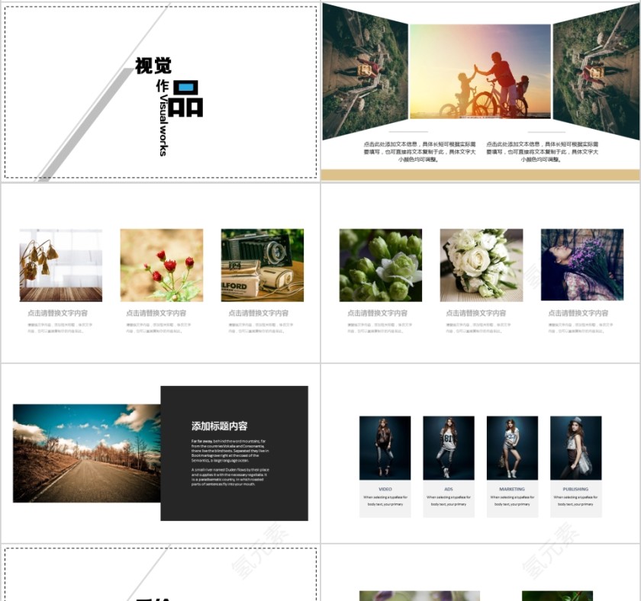The width and height of the screenshot is (641, 601).
Task: Select the country road landscape photo
Action: 86,453
